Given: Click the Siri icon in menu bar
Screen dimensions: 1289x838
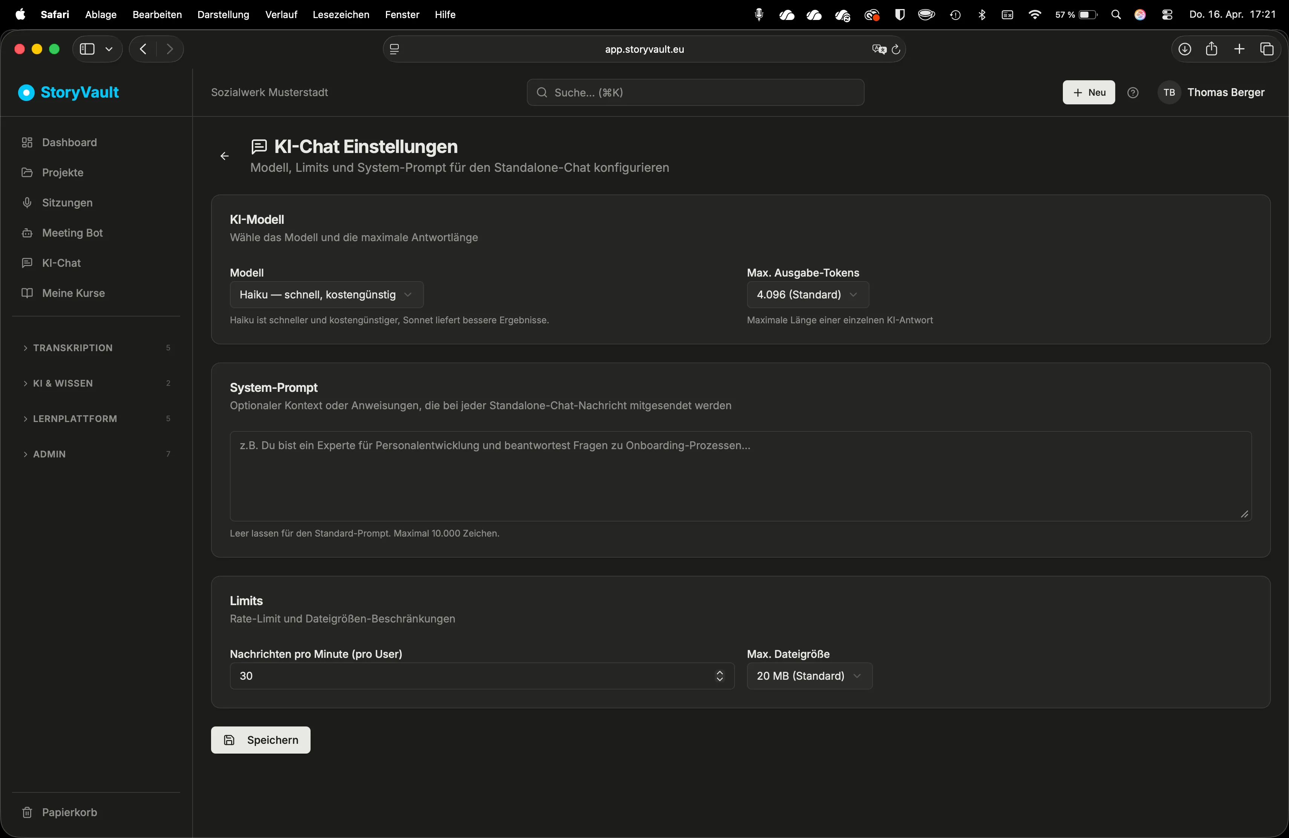Looking at the screenshot, I should coord(1140,15).
